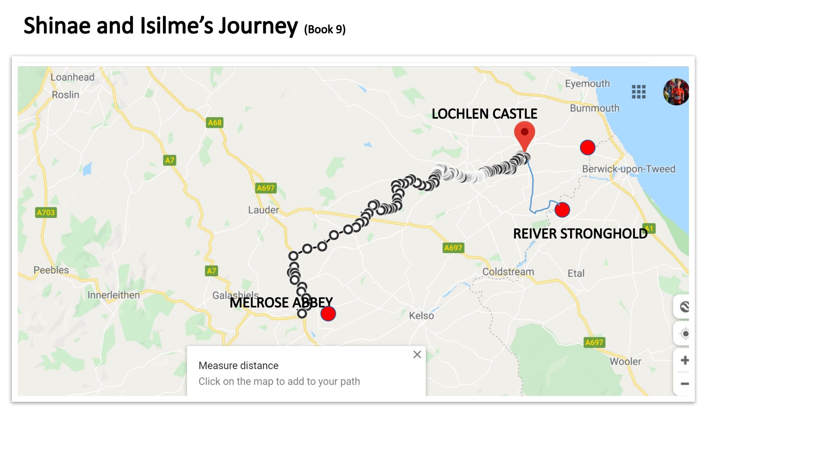This screenshot has width=815, height=458.
Task: Zoom out with the minus button
Action: tap(684, 384)
